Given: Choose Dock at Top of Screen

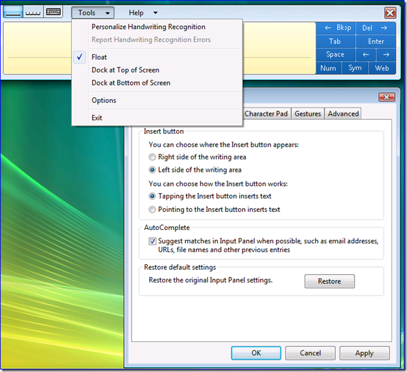Looking at the screenshot, I should click(x=157, y=70).
